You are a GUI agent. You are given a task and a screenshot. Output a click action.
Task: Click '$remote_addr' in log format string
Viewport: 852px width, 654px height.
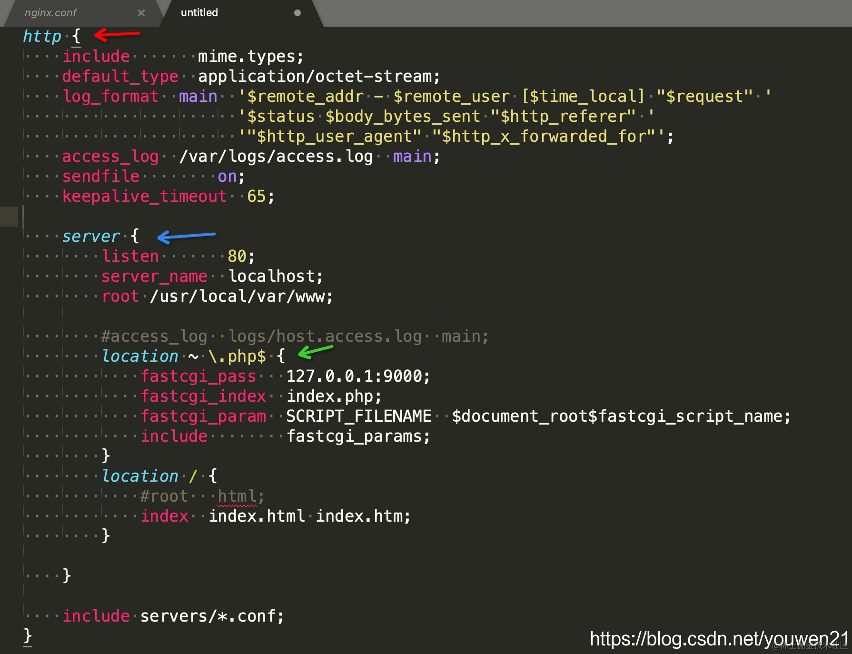click(305, 97)
